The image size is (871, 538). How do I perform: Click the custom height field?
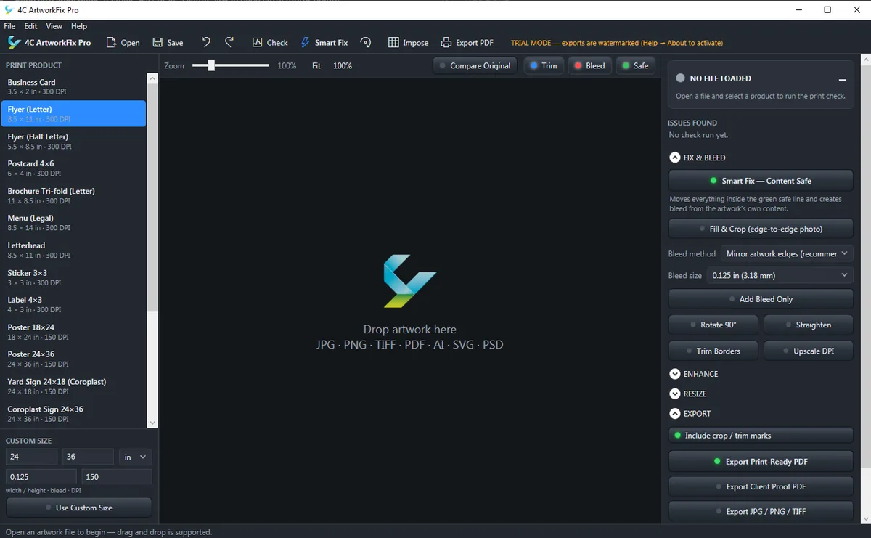pyautogui.click(x=88, y=457)
